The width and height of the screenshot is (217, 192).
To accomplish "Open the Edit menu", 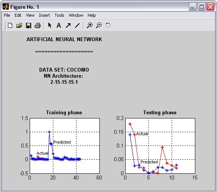I will [x=18, y=15].
